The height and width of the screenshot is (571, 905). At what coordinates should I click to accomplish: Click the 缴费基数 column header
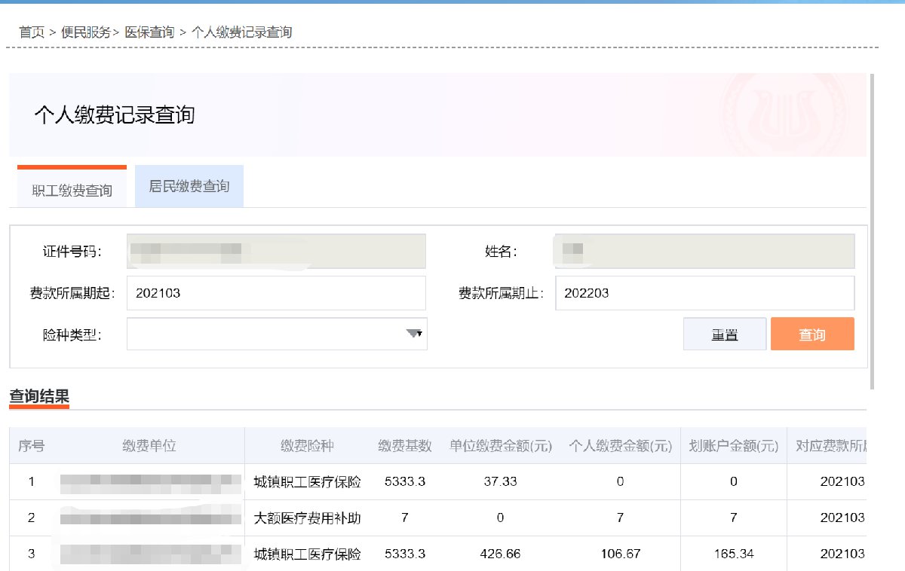(x=405, y=446)
